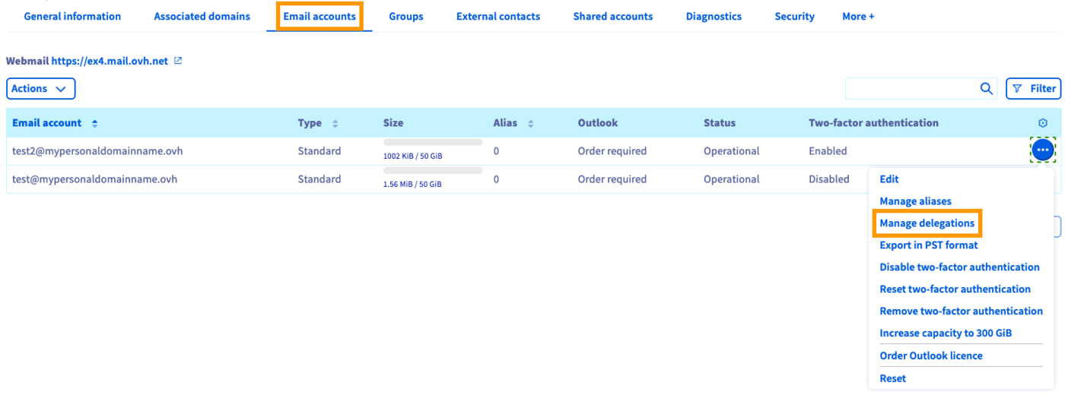Open the Filter button
The image size is (1065, 395).
point(1033,89)
